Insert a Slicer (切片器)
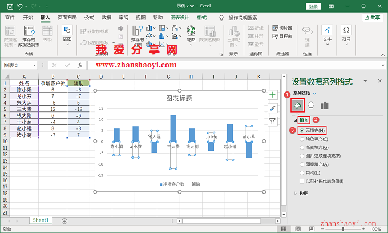The image size is (388, 233). pyautogui.click(x=282, y=28)
